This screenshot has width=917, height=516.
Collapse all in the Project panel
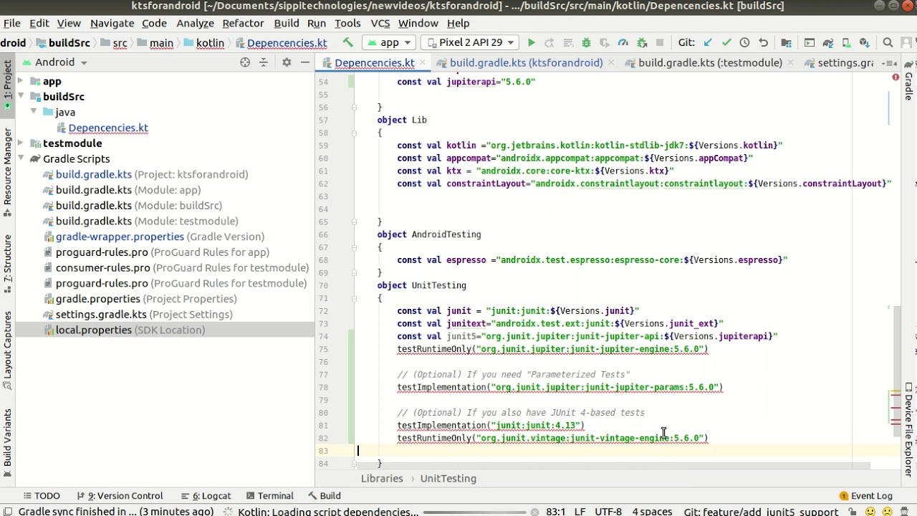click(x=263, y=62)
